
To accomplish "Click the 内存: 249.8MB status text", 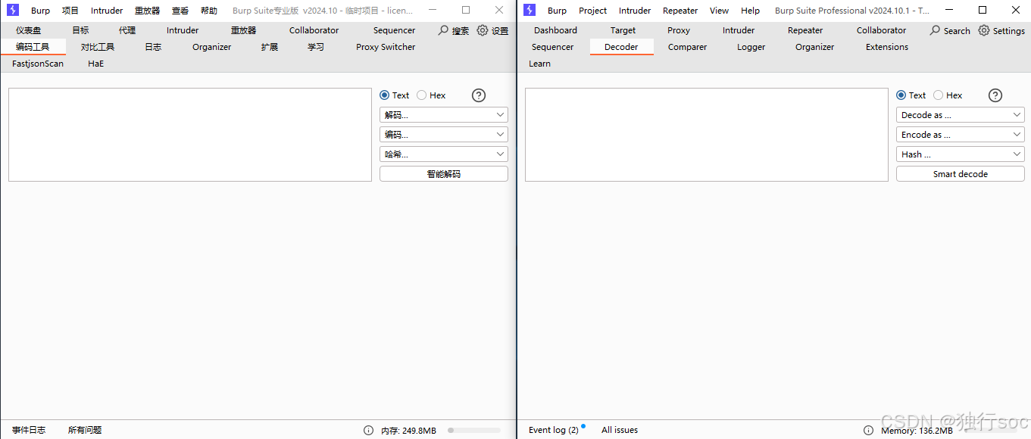I will [x=408, y=431].
